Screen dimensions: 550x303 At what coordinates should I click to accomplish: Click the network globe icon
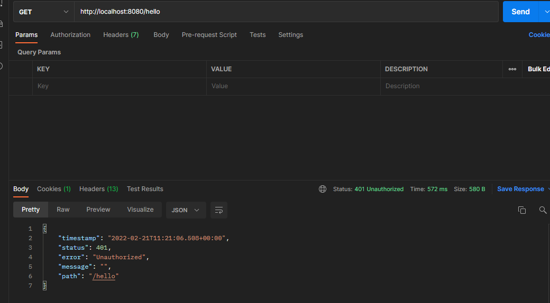point(323,189)
